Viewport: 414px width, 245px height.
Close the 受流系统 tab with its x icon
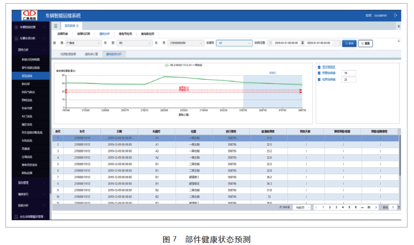pos(77,26)
